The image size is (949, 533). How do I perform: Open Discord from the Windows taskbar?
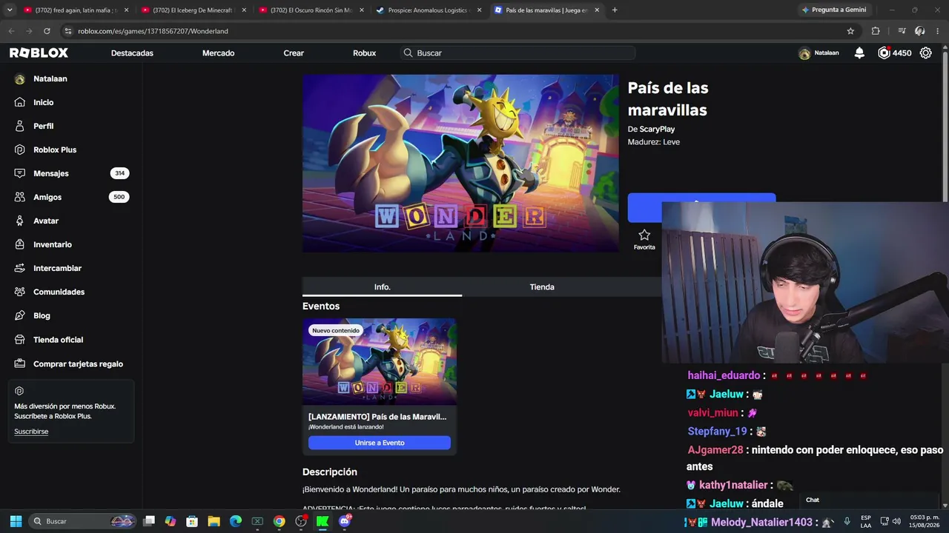[345, 521]
